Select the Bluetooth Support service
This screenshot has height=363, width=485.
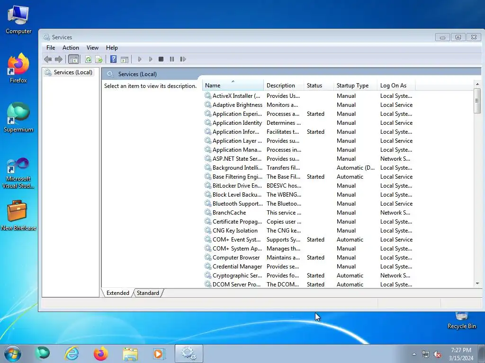click(308, 204)
